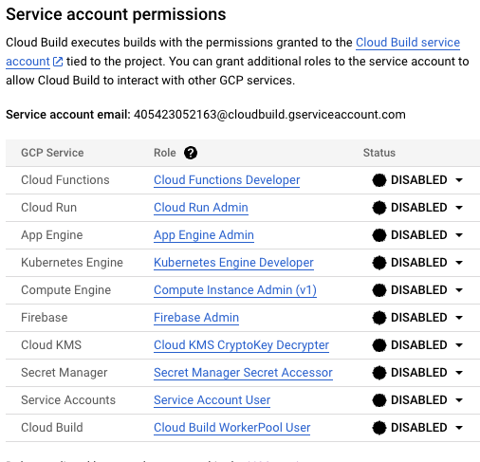
Task: Click the Cloud KMS status dot icon
Action: click(x=379, y=345)
